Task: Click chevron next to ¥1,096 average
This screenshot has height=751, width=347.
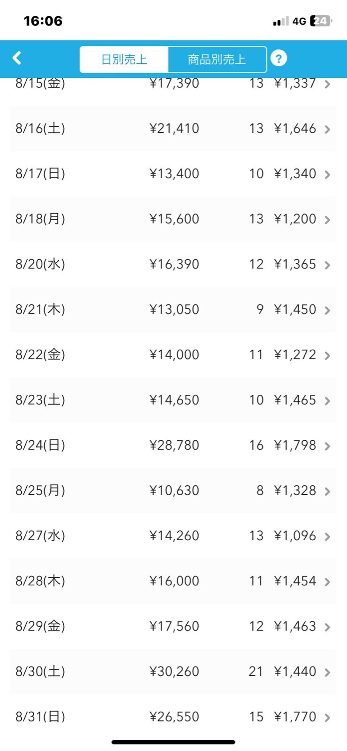Action: pyautogui.click(x=327, y=536)
